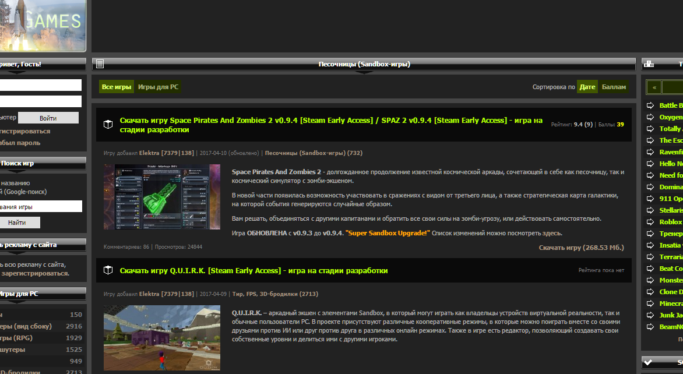The width and height of the screenshot is (683, 374).
Task: Click the list icon in the Песочницы header
Action: pyautogui.click(x=100, y=64)
